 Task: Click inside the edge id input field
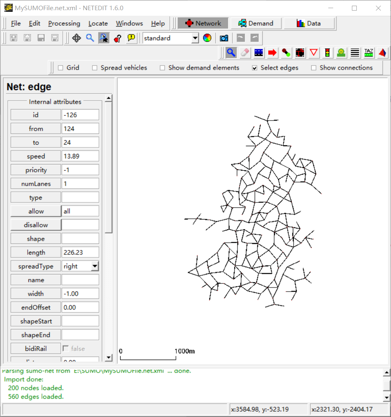pyautogui.click(x=80, y=114)
